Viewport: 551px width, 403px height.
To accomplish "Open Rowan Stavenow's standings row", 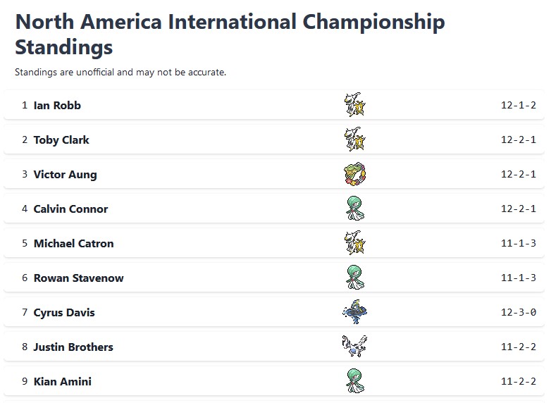I will [x=274, y=278].
